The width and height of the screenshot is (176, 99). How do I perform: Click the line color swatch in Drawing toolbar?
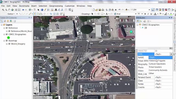click(x=166, y=14)
